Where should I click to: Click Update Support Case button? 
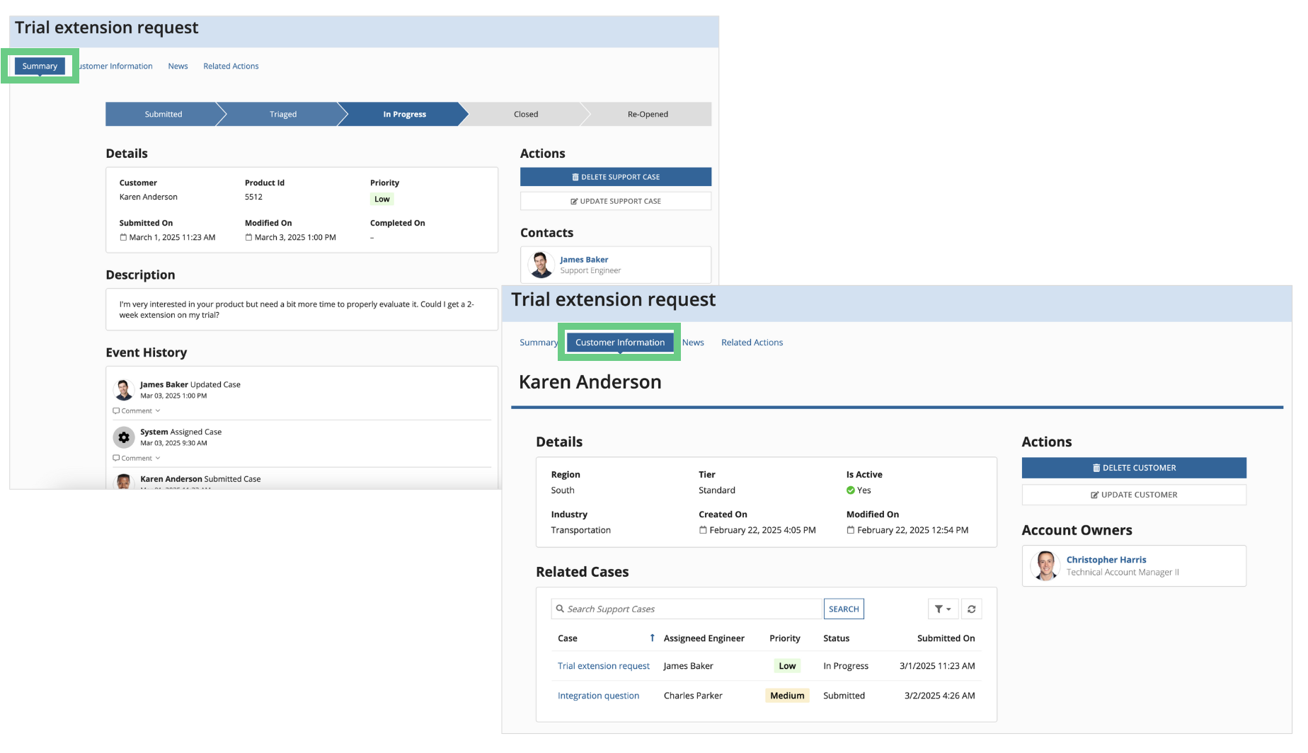(x=616, y=201)
